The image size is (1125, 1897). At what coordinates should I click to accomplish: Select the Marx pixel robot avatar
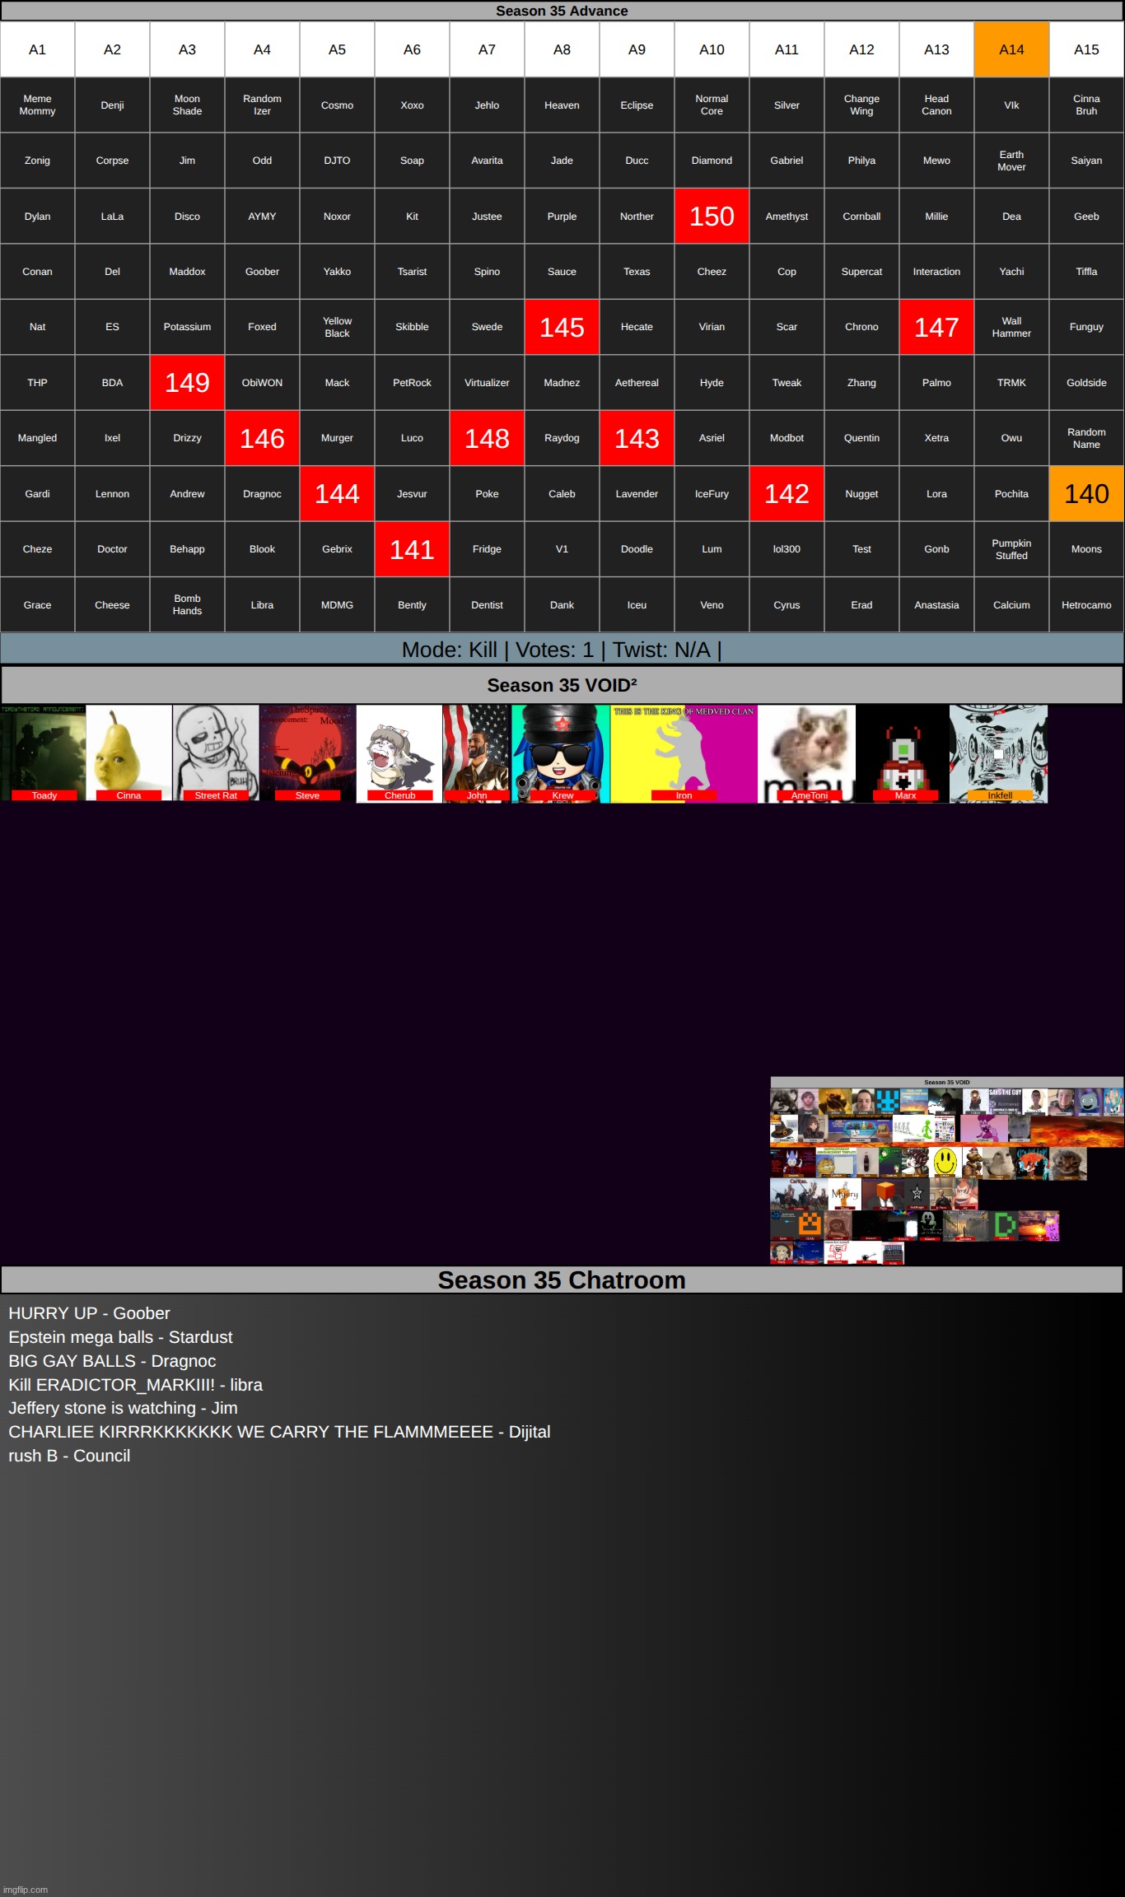click(x=903, y=753)
